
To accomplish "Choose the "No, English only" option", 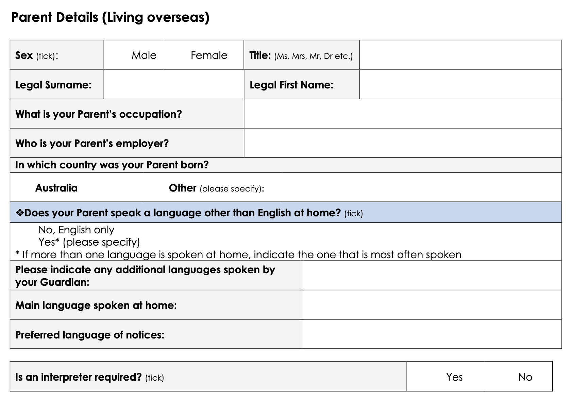I will (x=76, y=230).
